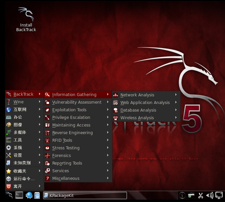The width and height of the screenshot is (225, 202).
Task: Open Miscellaneous menu item
Action: [x=78, y=178]
